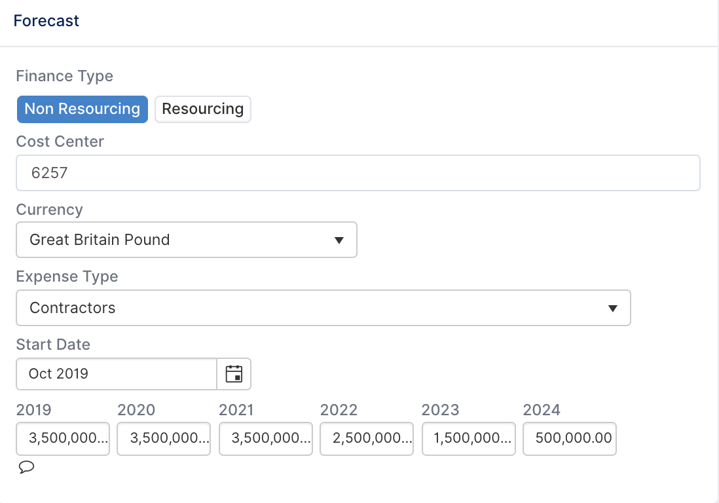The height and width of the screenshot is (503, 719).
Task: Focus the Cost Center field containing 6257
Action: (358, 173)
